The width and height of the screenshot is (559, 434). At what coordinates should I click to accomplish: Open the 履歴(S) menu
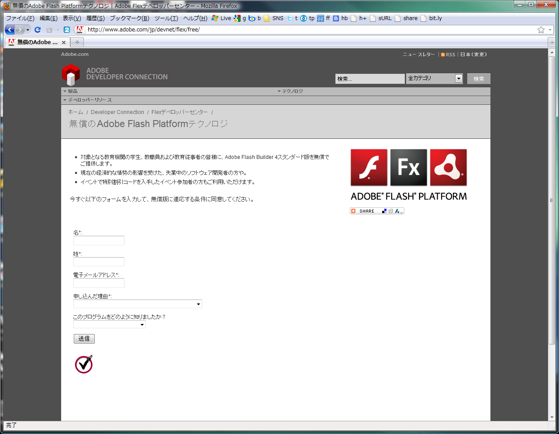95,18
